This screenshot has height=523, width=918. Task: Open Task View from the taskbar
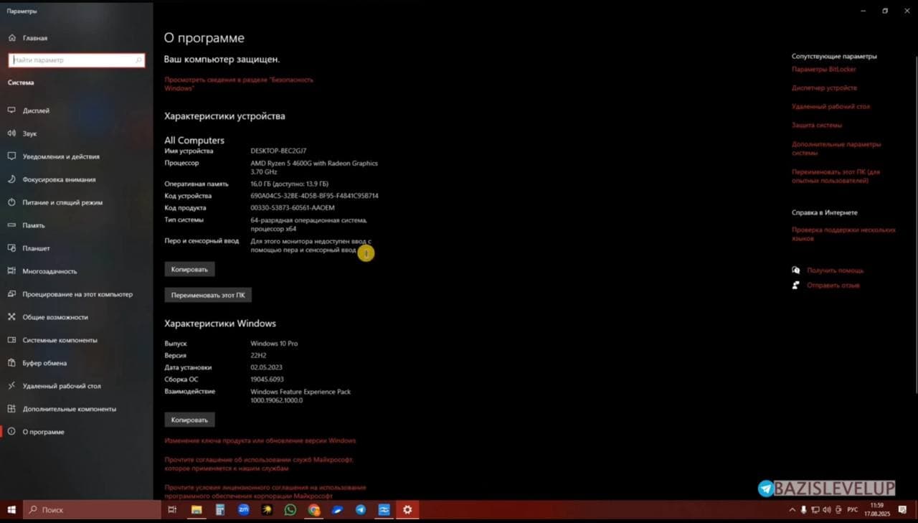[x=172, y=509]
